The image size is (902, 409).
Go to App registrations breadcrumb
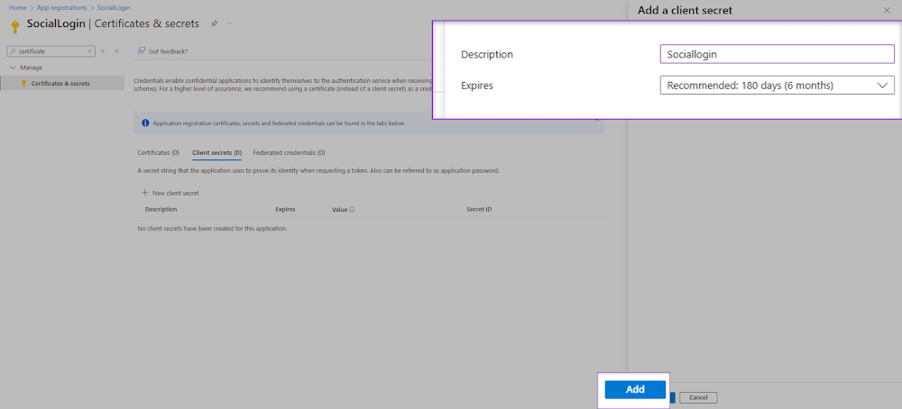[x=61, y=7]
